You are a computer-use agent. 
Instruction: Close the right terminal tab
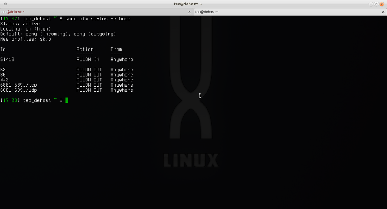coord(384,12)
